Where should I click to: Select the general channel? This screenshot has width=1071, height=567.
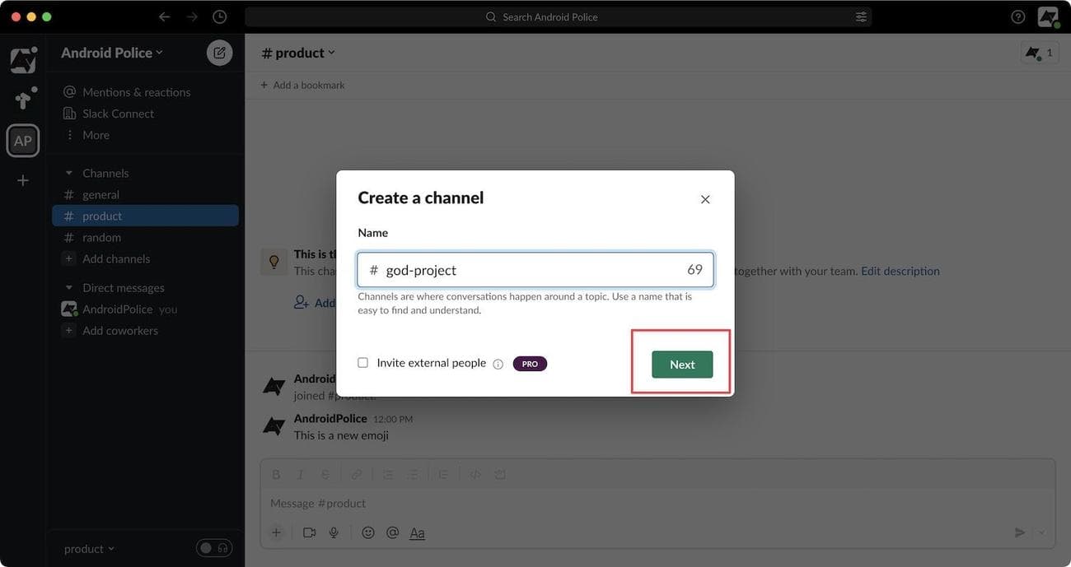101,195
